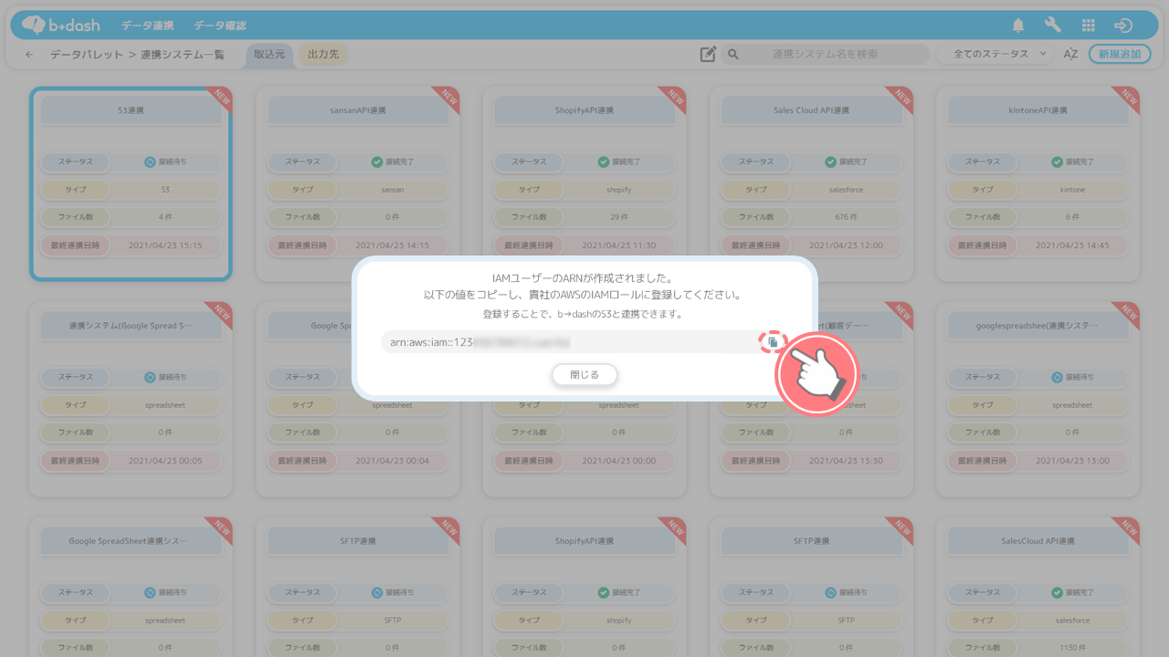Click the edit pencil icon next to the search box
The width and height of the screenshot is (1169, 657).
(708, 55)
